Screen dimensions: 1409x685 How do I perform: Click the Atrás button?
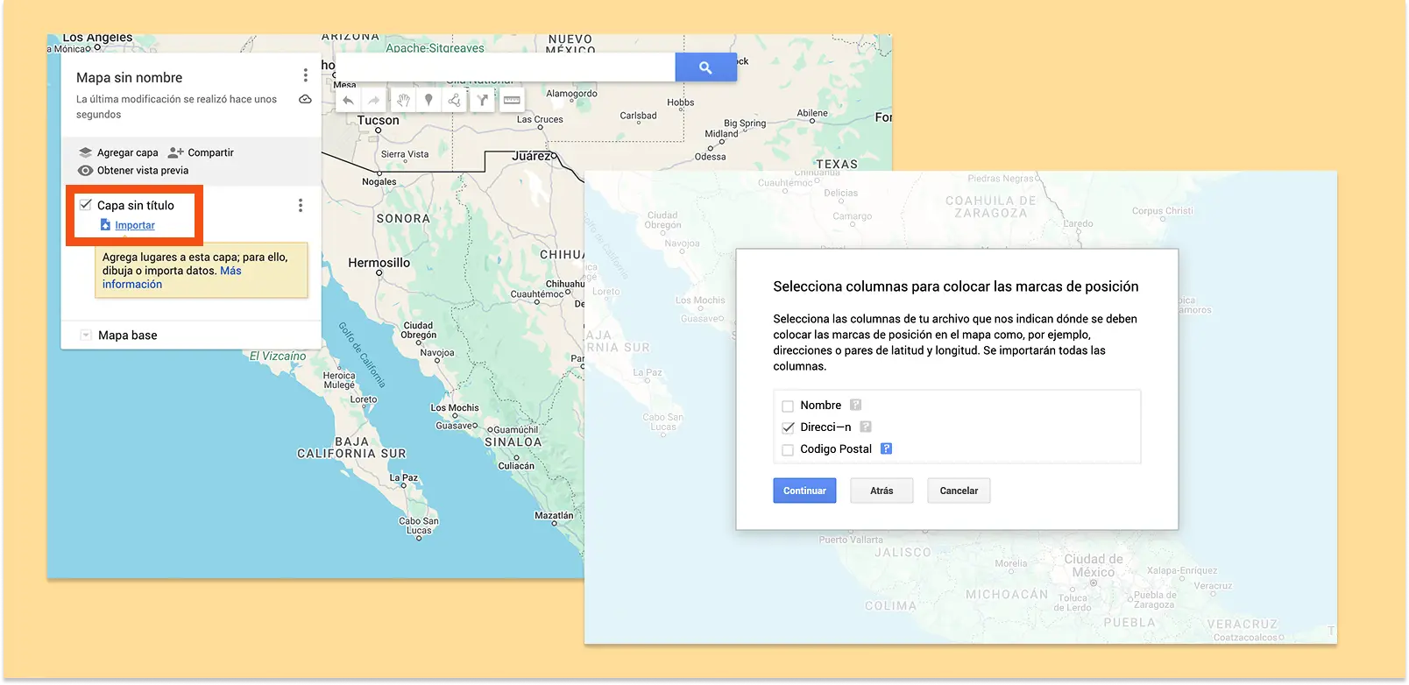tap(882, 491)
